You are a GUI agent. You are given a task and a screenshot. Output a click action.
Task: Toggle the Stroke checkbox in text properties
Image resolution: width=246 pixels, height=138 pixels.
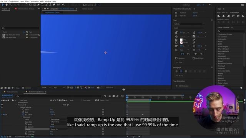point(176,43)
